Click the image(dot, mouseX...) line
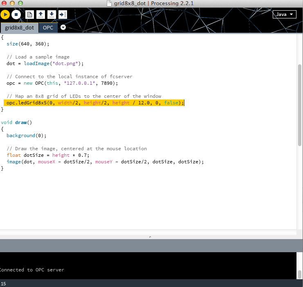 click(x=105, y=162)
